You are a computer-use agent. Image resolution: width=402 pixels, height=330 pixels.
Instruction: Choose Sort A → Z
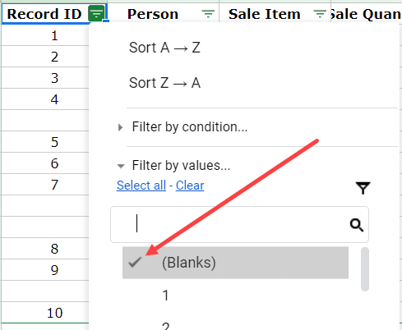click(164, 48)
